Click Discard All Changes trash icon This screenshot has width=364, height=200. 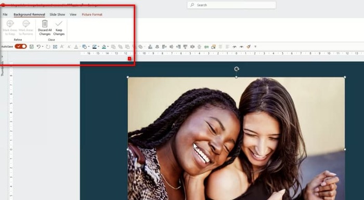tap(45, 24)
